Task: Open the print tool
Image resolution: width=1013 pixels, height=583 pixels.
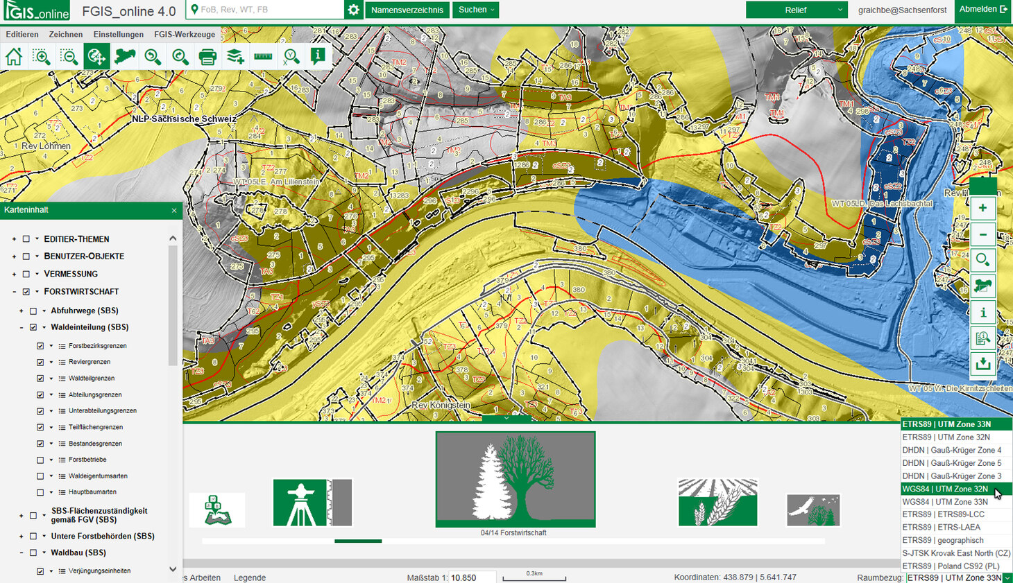Action: (207, 56)
